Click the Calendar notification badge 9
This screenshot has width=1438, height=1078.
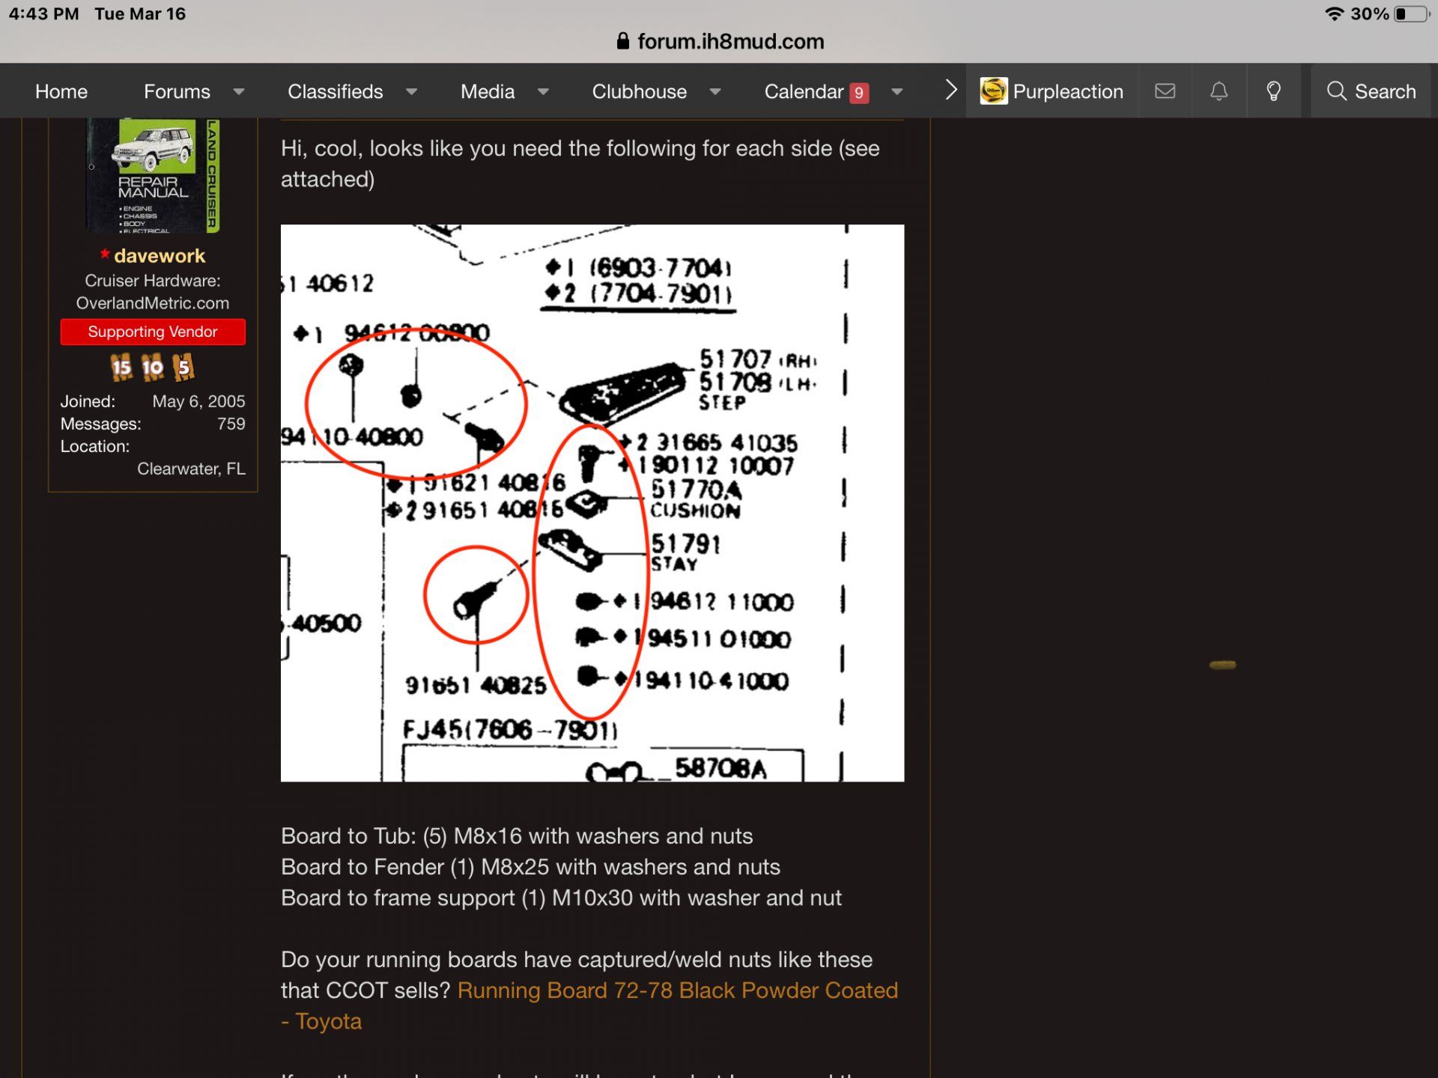(859, 93)
